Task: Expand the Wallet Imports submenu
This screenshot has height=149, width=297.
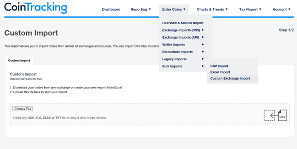Action: tap(183, 45)
